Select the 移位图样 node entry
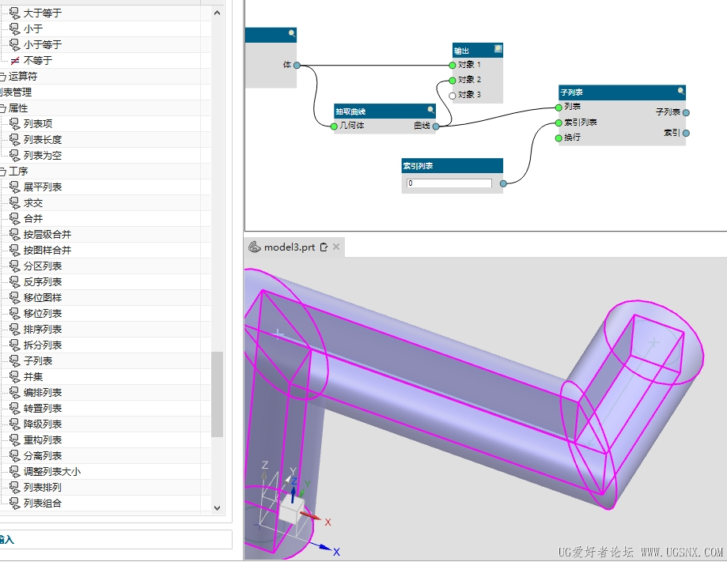Image resolution: width=727 pixels, height=562 pixels. coord(43,297)
